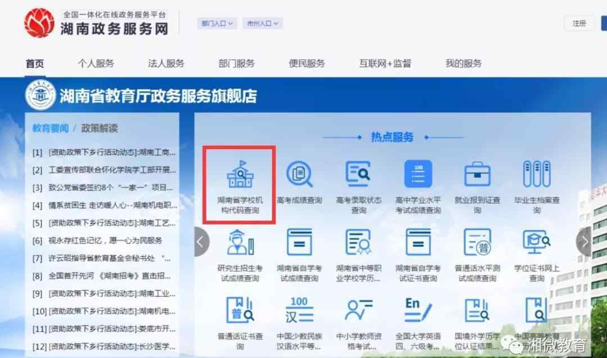Open 湖南省学校机构代码查询 service icon
The image size is (607, 358).
tap(240, 175)
